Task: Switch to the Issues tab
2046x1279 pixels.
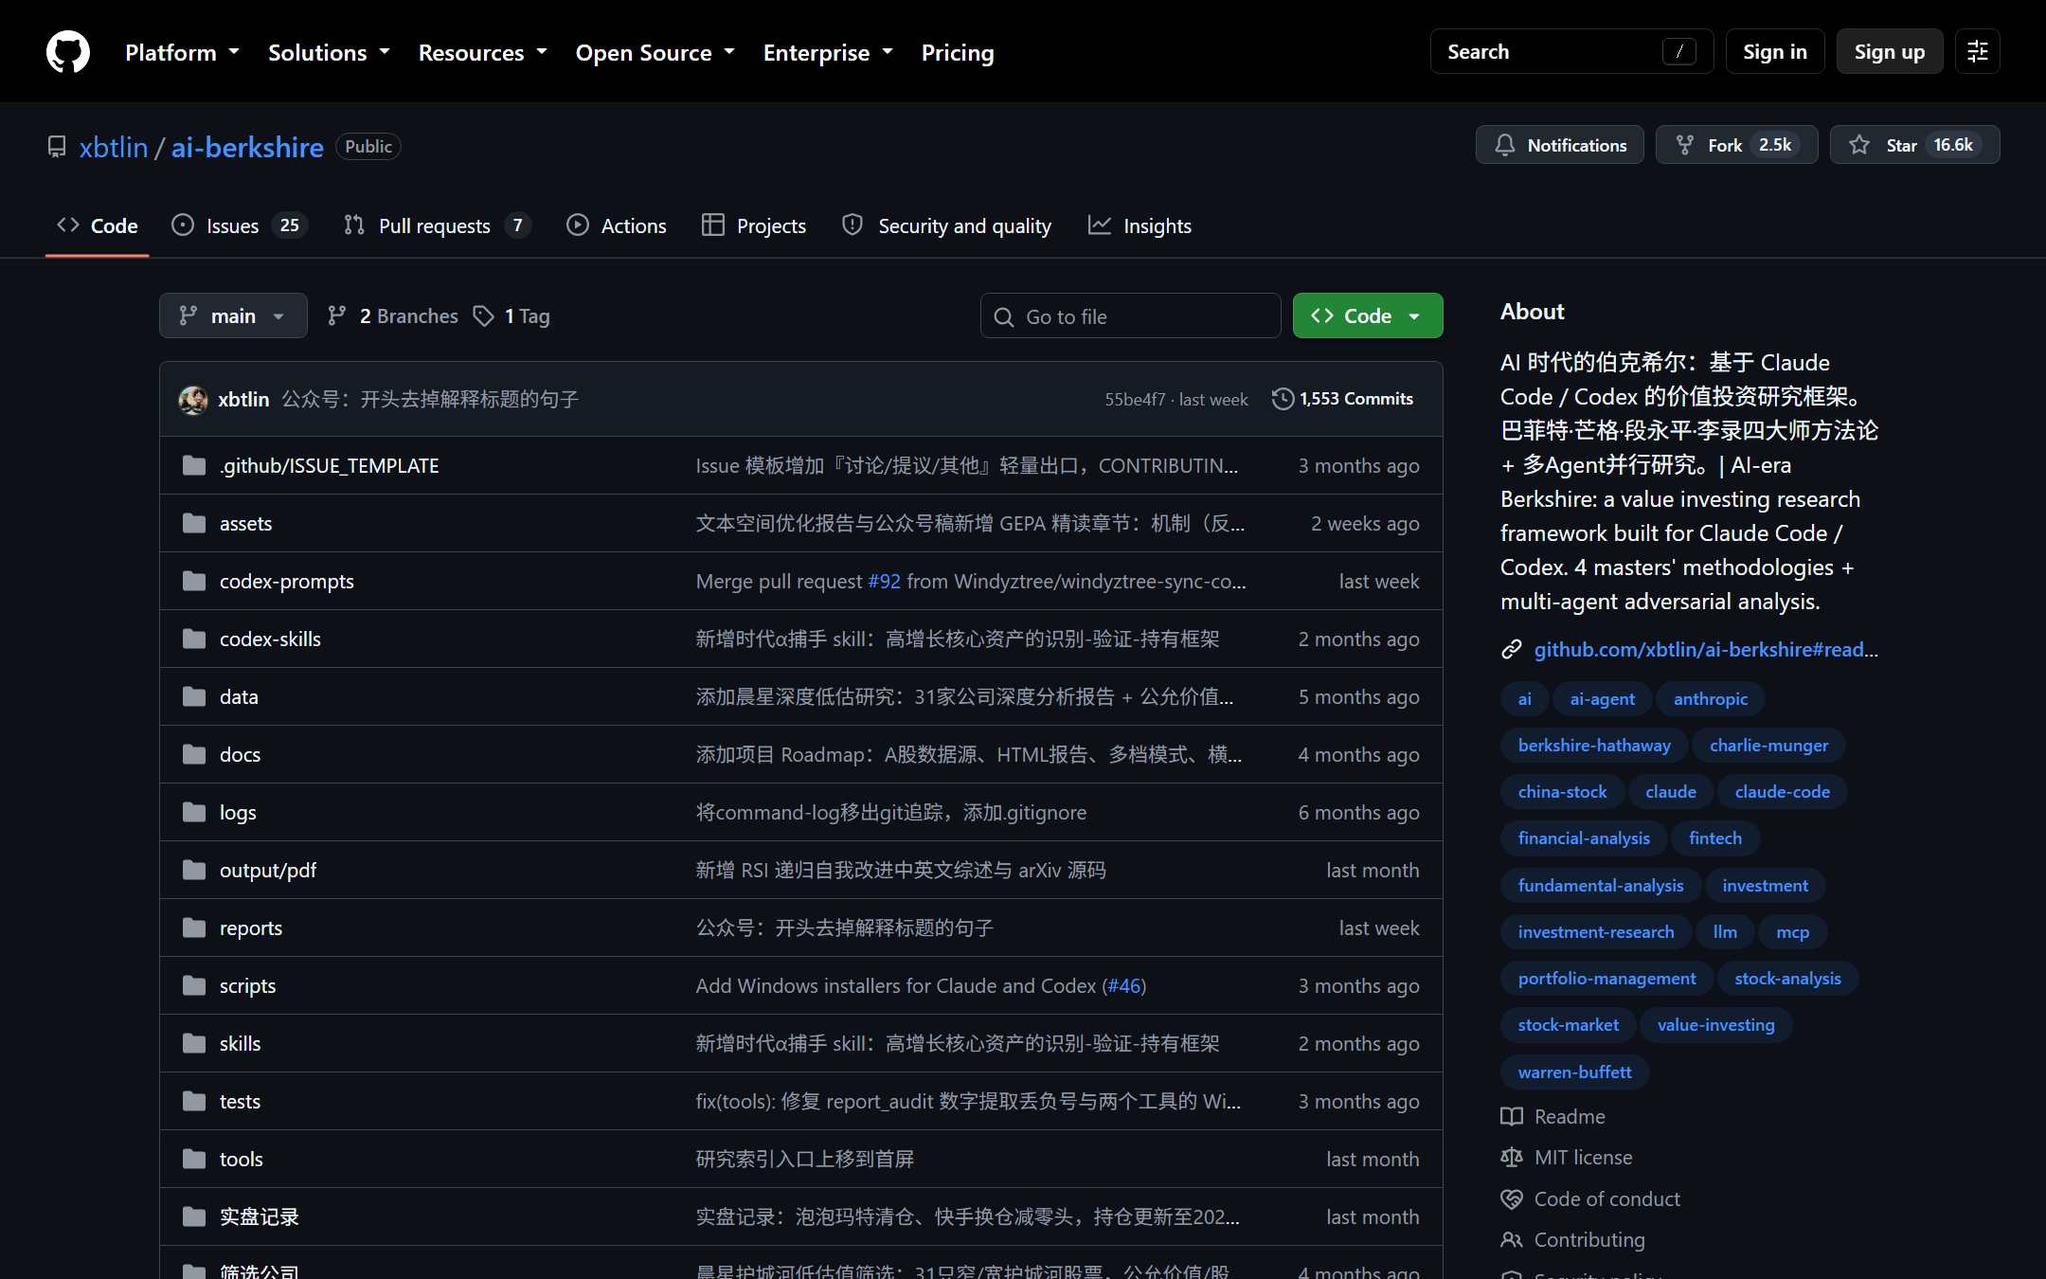Action: (x=239, y=225)
